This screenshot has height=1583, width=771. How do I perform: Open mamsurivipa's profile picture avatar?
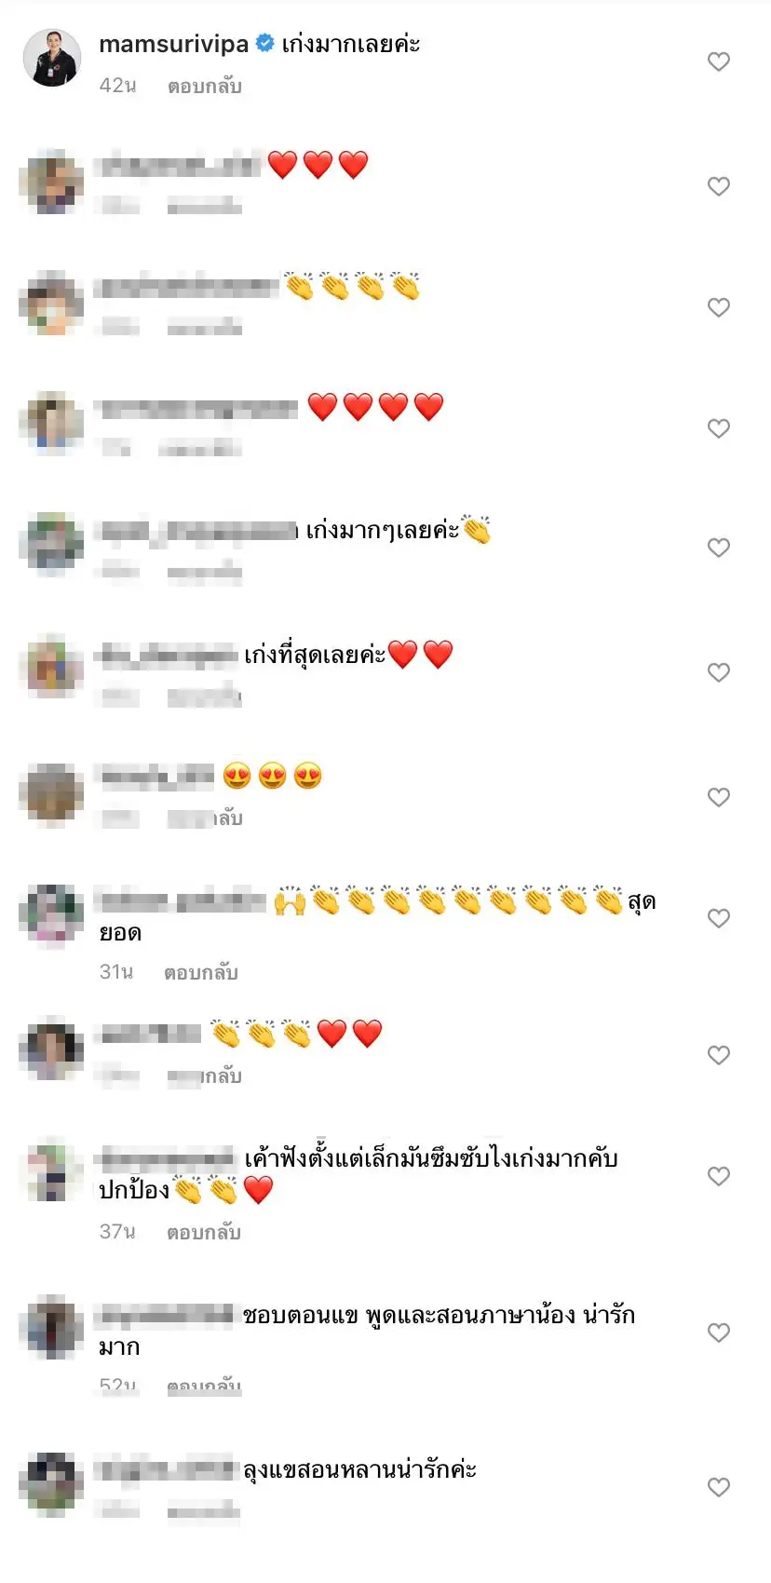coord(52,58)
